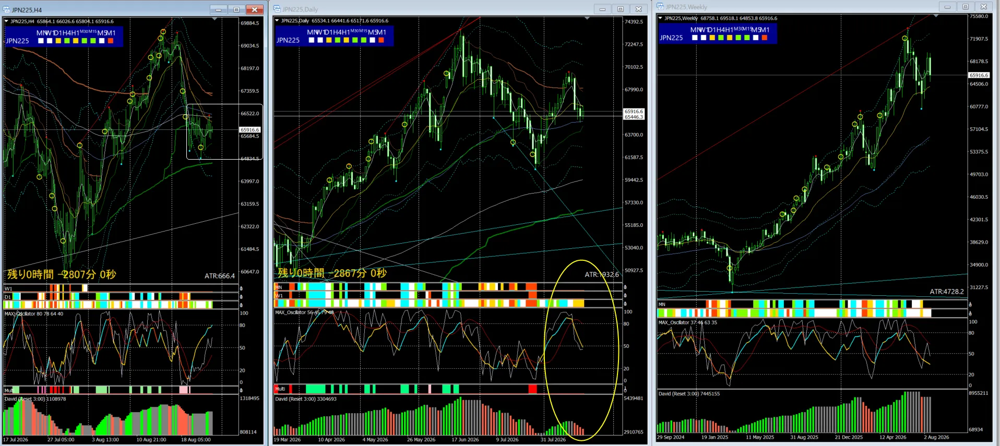Click the 18 Aug 05:00 date on H4 time axis
Image resolution: width=1000 pixels, height=446 pixels.
coord(196,440)
